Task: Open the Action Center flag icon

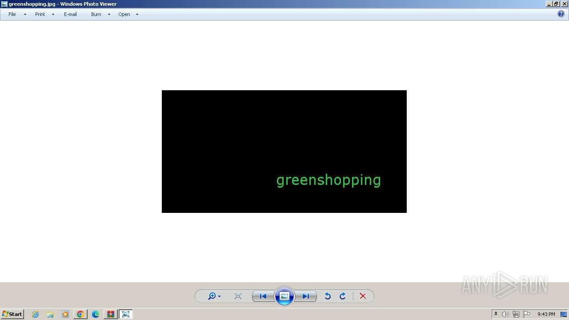Action: click(527, 314)
